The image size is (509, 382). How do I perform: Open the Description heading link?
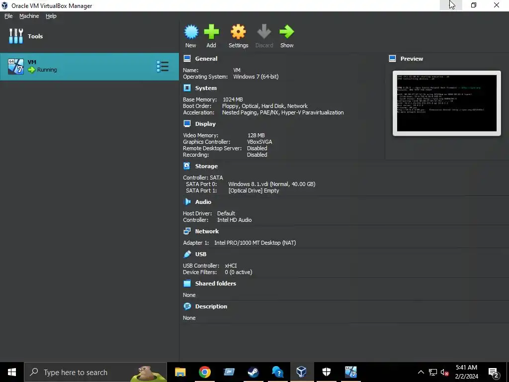(x=211, y=306)
